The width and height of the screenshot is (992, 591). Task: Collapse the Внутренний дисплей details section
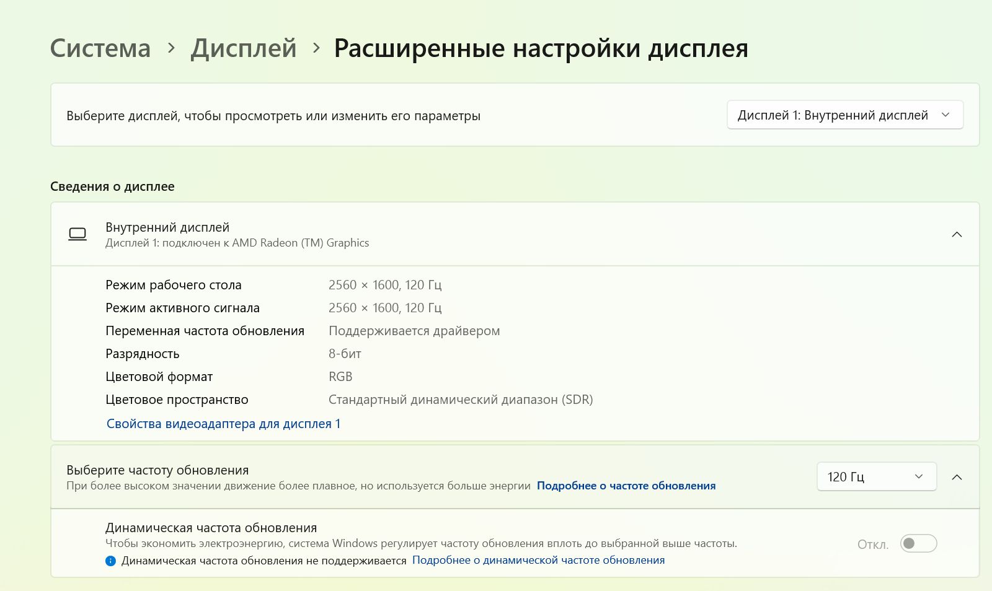click(957, 234)
